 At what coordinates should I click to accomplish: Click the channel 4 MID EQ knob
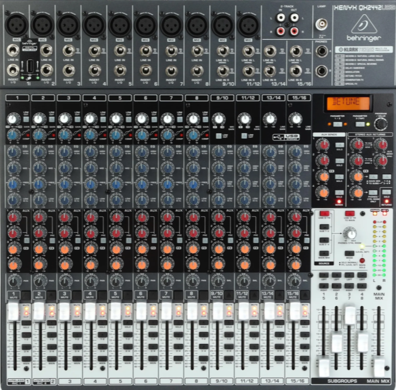pos(90,168)
